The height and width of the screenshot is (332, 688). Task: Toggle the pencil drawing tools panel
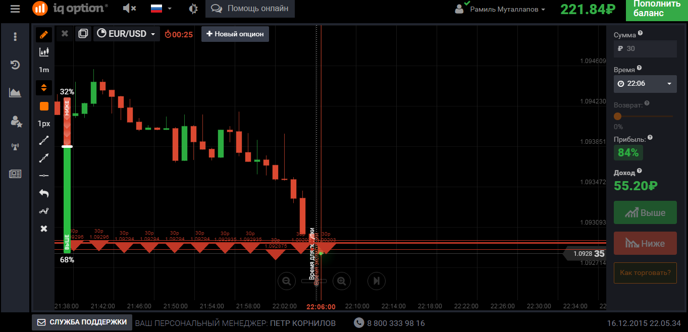coord(44,34)
